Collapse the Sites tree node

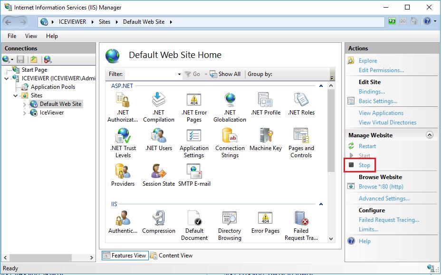pos(16,96)
